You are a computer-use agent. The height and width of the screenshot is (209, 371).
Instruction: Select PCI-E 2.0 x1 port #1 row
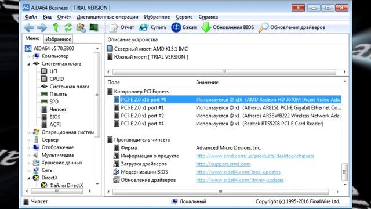pyautogui.click(x=227, y=107)
